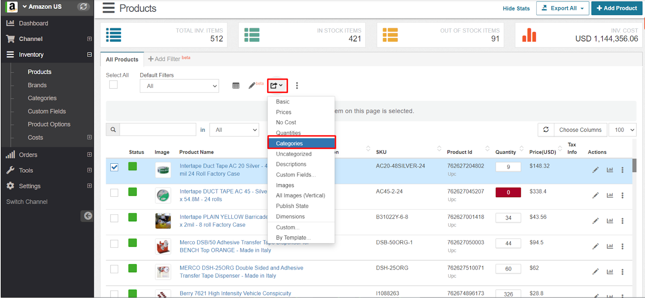Click the Out of Stock Items orange icon
645x298 pixels.
[390, 35]
